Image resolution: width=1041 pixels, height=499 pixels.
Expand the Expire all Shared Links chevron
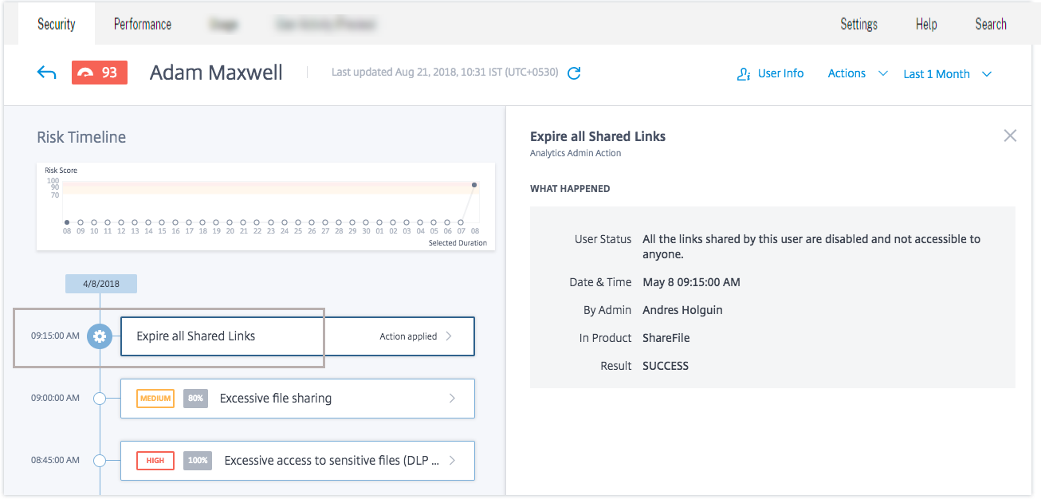[449, 336]
